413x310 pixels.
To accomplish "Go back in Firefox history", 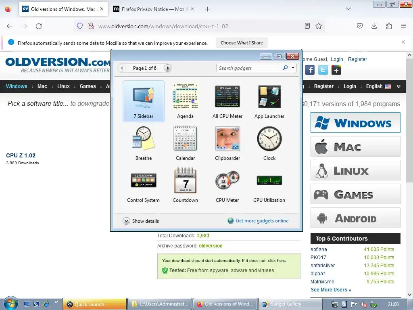I will click(10, 26).
